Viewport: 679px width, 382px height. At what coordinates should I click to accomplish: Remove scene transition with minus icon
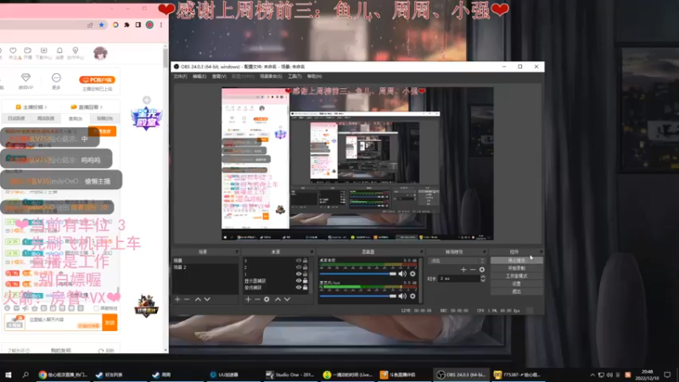(x=473, y=269)
